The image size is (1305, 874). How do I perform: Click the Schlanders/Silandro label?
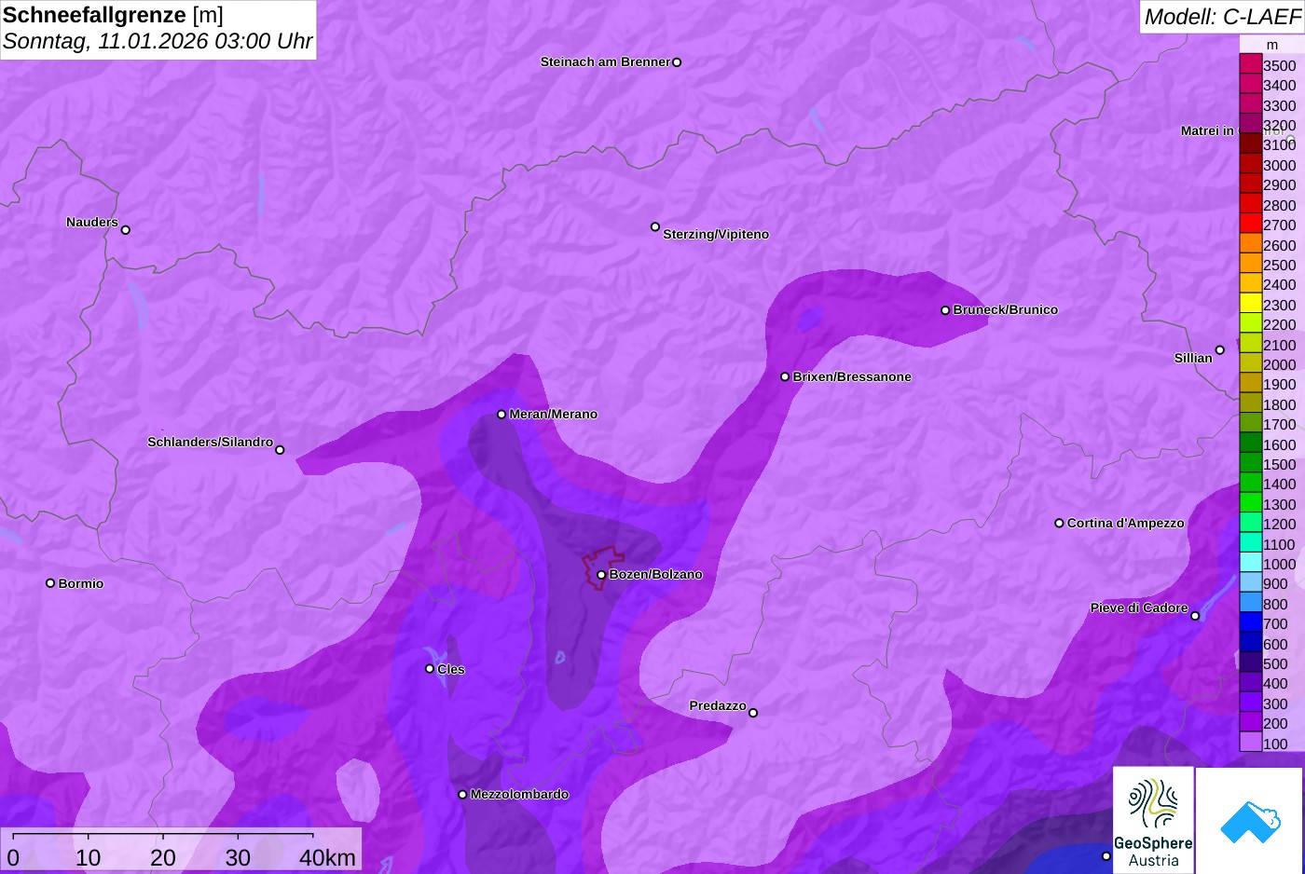coord(211,443)
